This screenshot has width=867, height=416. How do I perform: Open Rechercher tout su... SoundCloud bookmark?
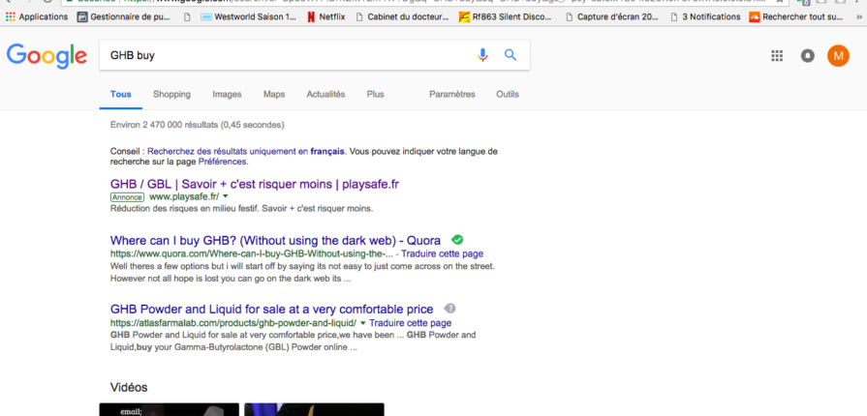[796, 17]
